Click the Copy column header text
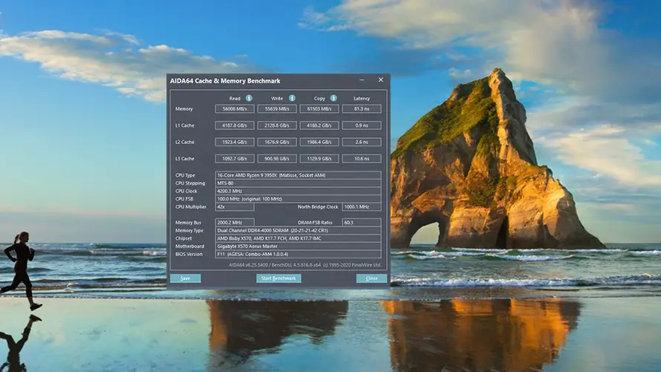This screenshot has height=372, width=661. point(319,99)
